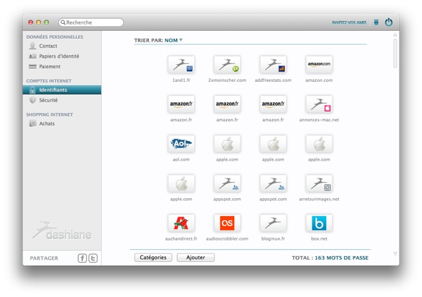
Task: Click the Invitez vos amis link
Action: coord(349,22)
